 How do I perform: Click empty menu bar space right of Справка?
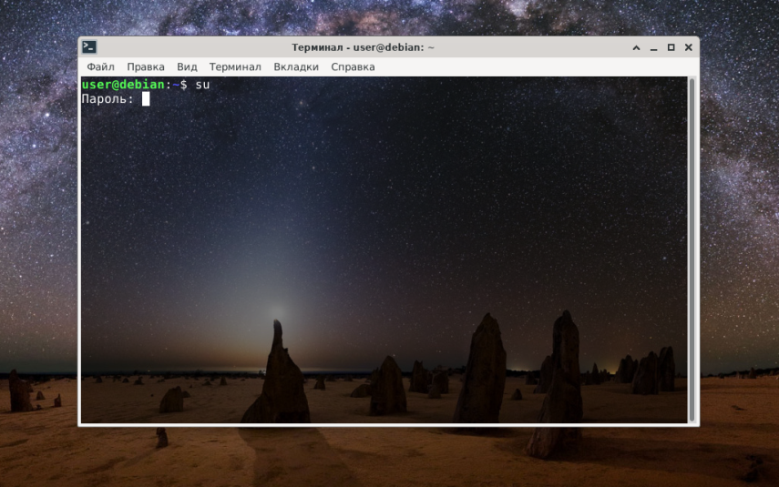[x=537, y=67]
